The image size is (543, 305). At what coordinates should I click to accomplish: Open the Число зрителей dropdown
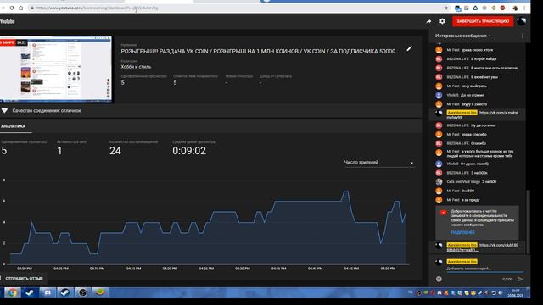pyautogui.click(x=378, y=162)
